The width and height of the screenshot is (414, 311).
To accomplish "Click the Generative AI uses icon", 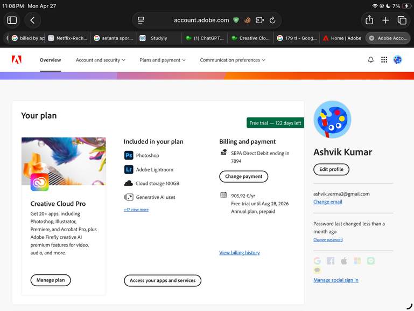I will pos(129,197).
